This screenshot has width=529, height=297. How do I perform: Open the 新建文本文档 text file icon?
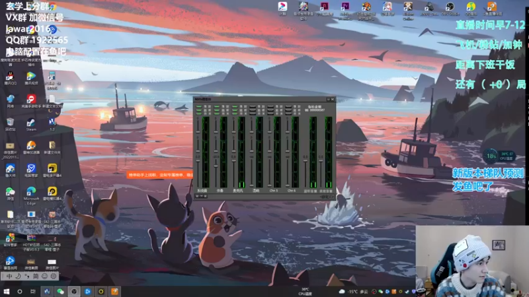(52, 101)
